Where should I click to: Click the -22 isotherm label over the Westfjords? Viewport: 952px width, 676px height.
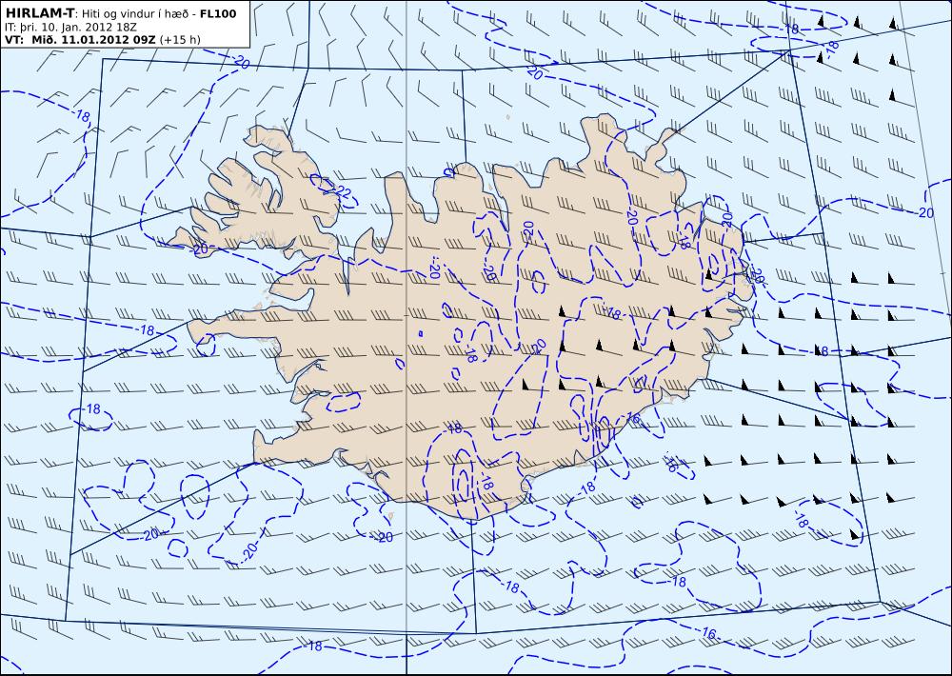(x=341, y=192)
